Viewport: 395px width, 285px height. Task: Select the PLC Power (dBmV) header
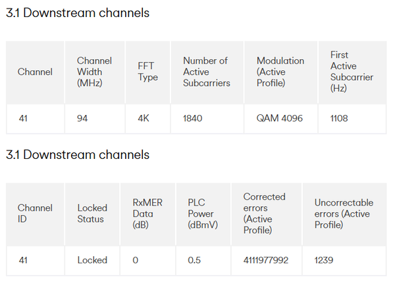(204, 213)
